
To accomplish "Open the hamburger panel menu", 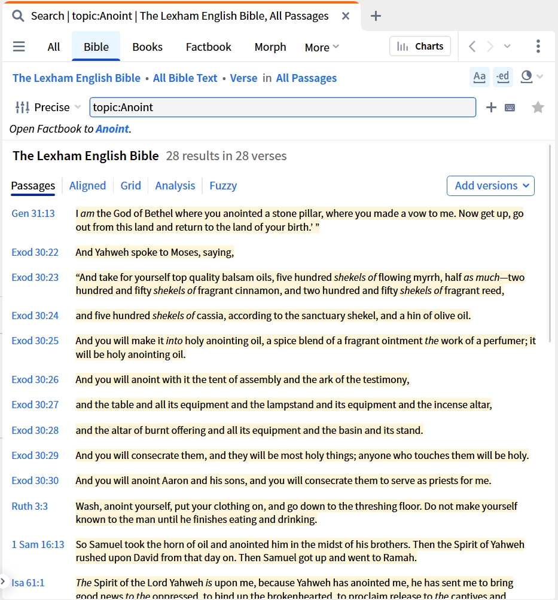I will tap(19, 47).
